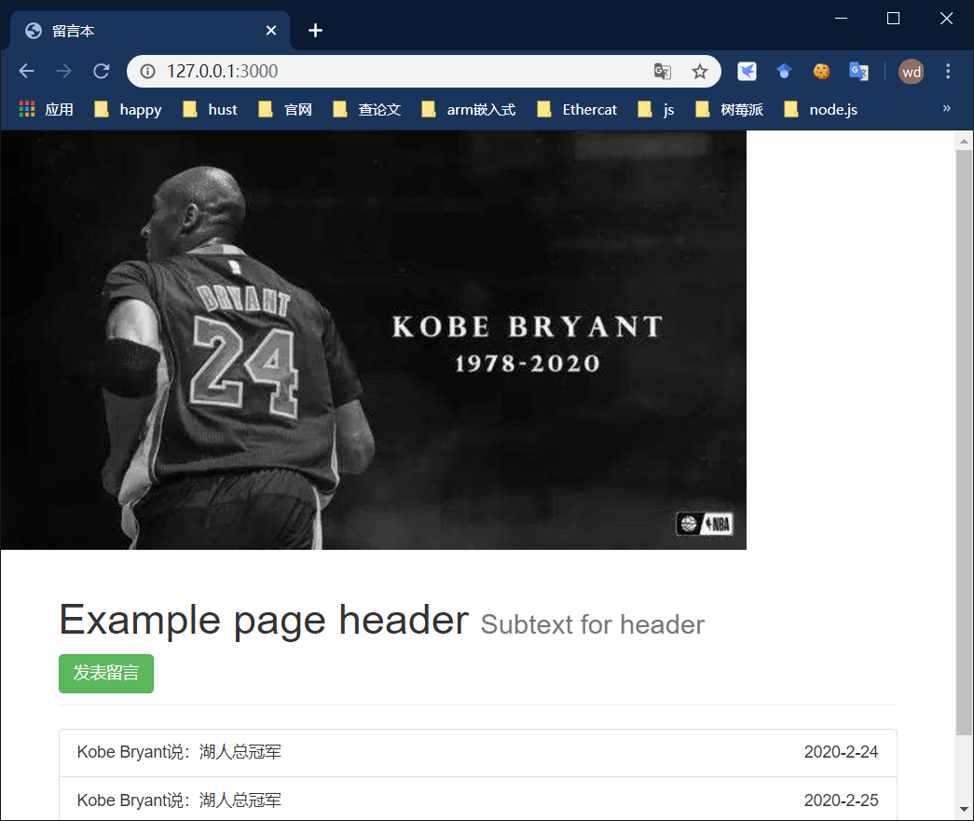Open the hust bookmark folder
Viewport: 974px width, 821px height.
[x=211, y=110]
